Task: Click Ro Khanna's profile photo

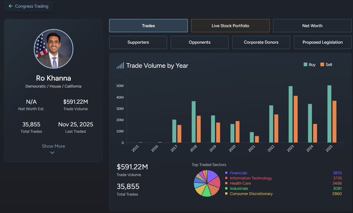Action: point(53,49)
